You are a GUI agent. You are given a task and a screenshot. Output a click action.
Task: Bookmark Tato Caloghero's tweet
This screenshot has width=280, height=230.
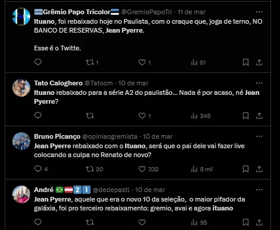click(246, 116)
